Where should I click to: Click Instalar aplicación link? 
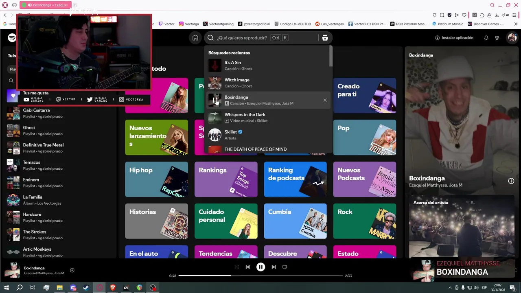coord(454,38)
